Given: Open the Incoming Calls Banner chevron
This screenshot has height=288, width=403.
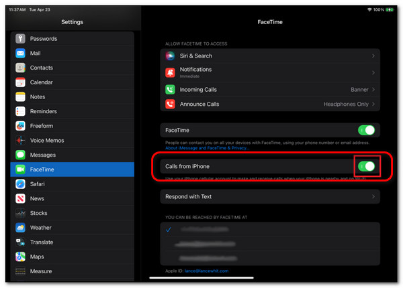Looking at the screenshot, I should pos(373,90).
